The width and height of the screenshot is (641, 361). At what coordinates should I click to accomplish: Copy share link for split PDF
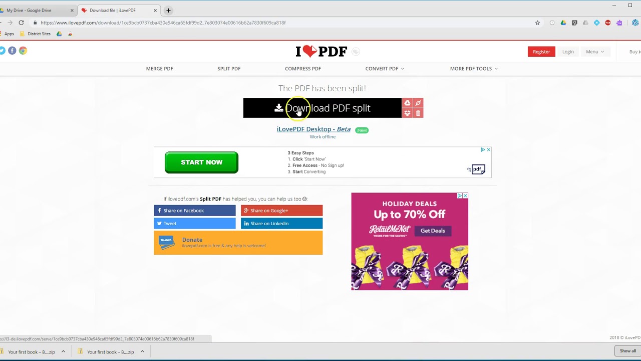coord(418,103)
